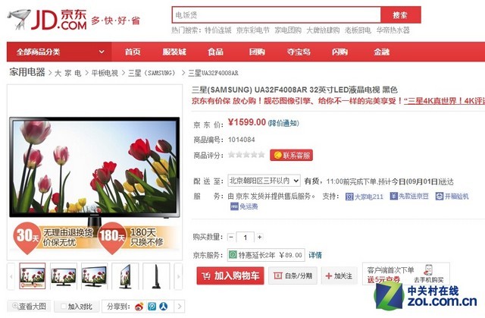Click the JD.com dog mascot logo

click(x=19, y=19)
